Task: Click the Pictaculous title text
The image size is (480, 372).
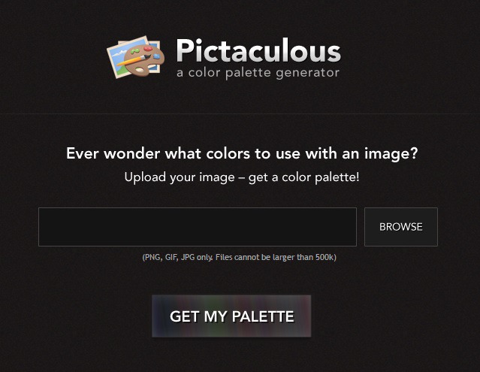Action: [x=258, y=50]
